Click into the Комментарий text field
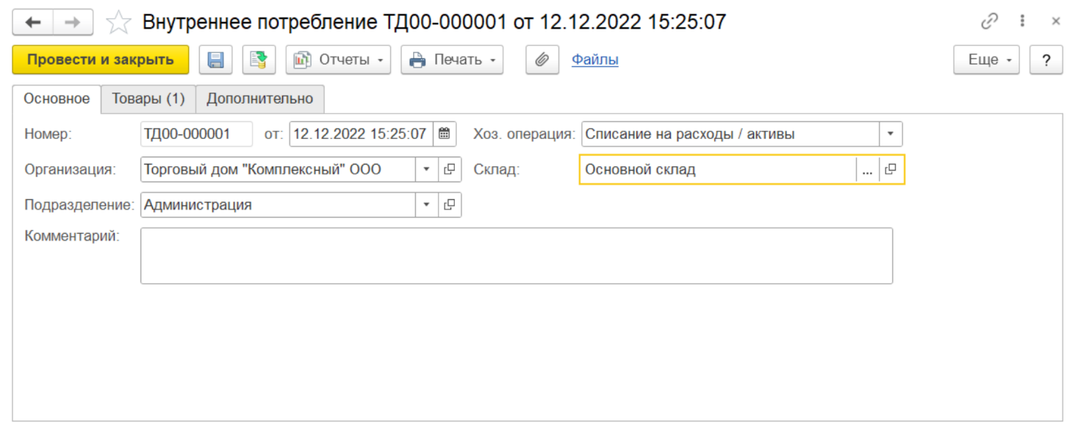Screen dimensions: 1081x433 click(516, 256)
